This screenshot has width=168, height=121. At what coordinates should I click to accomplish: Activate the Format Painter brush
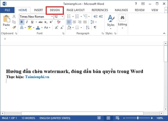click(x=14, y=27)
